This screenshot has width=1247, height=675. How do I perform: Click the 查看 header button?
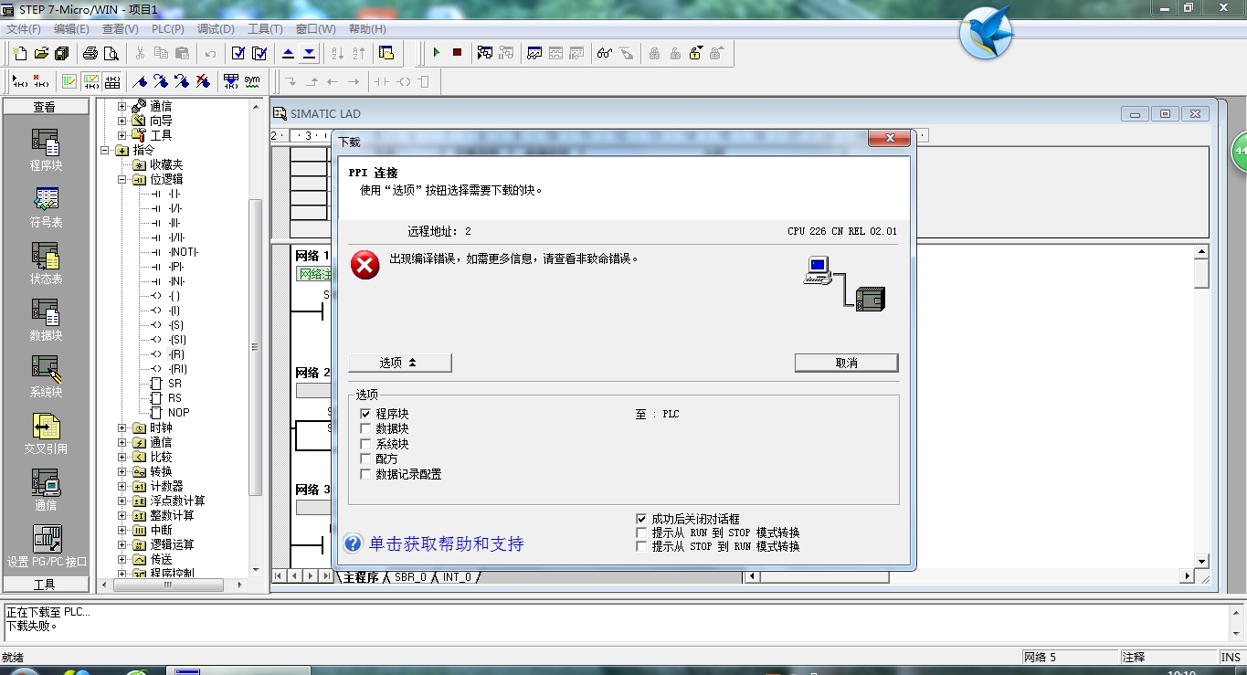tap(45, 107)
